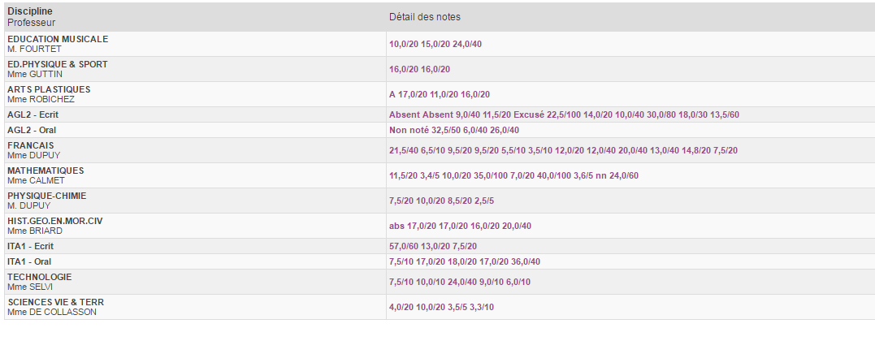Select the EDUCATION MUSICALE row
Viewport: 875px width, 341px height.
click(58, 39)
